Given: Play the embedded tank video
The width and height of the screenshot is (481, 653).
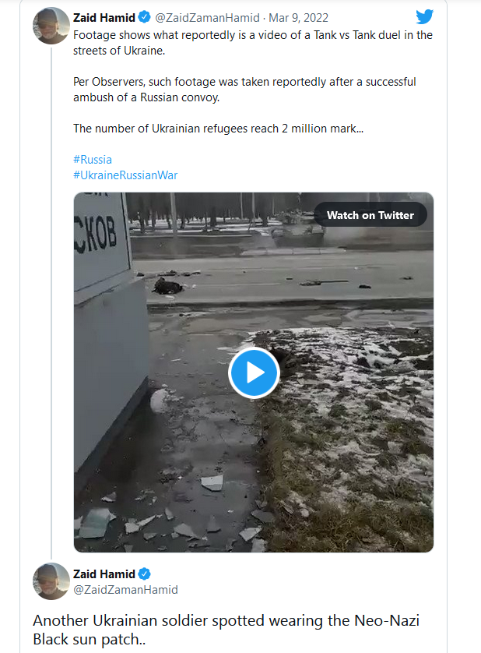Looking at the screenshot, I should (x=254, y=372).
